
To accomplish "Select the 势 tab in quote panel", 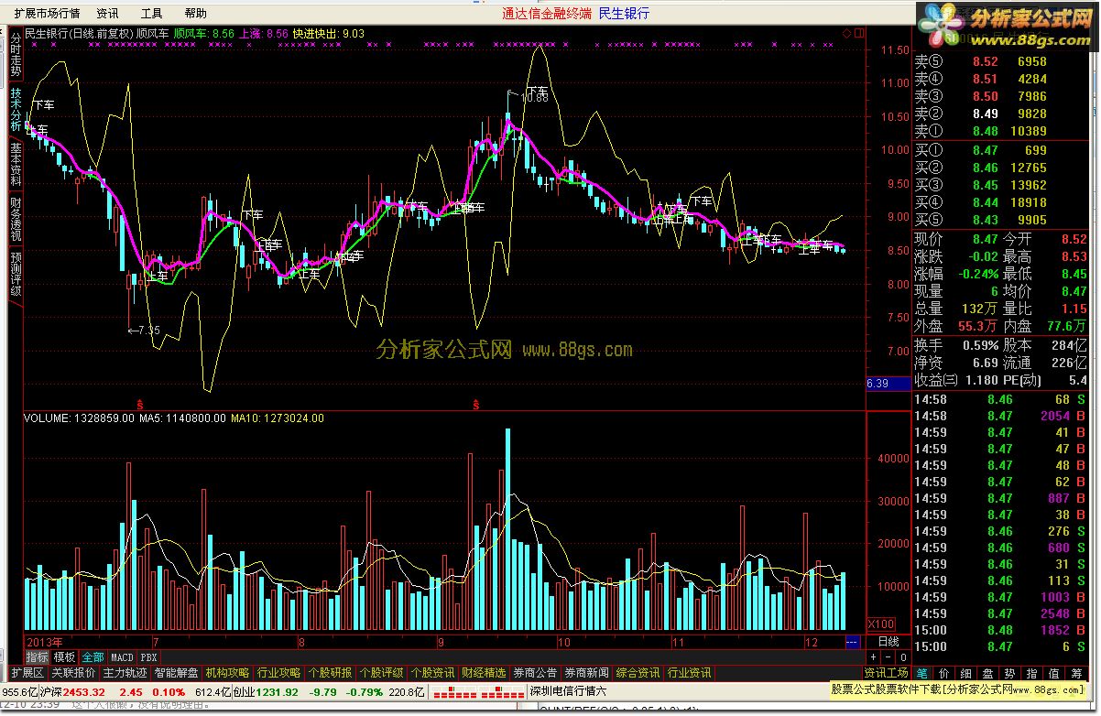I will [x=1010, y=673].
